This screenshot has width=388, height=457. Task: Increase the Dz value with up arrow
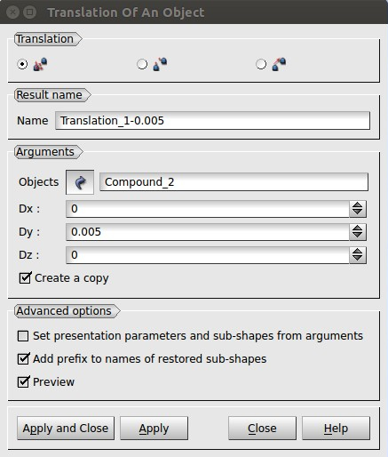(x=358, y=252)
